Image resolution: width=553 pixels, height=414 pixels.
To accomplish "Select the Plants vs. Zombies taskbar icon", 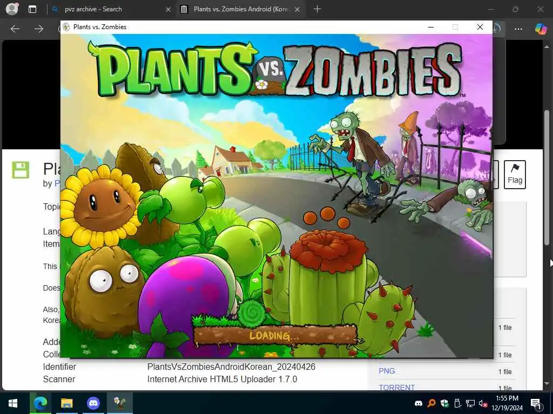I will (x=120, y=403).
